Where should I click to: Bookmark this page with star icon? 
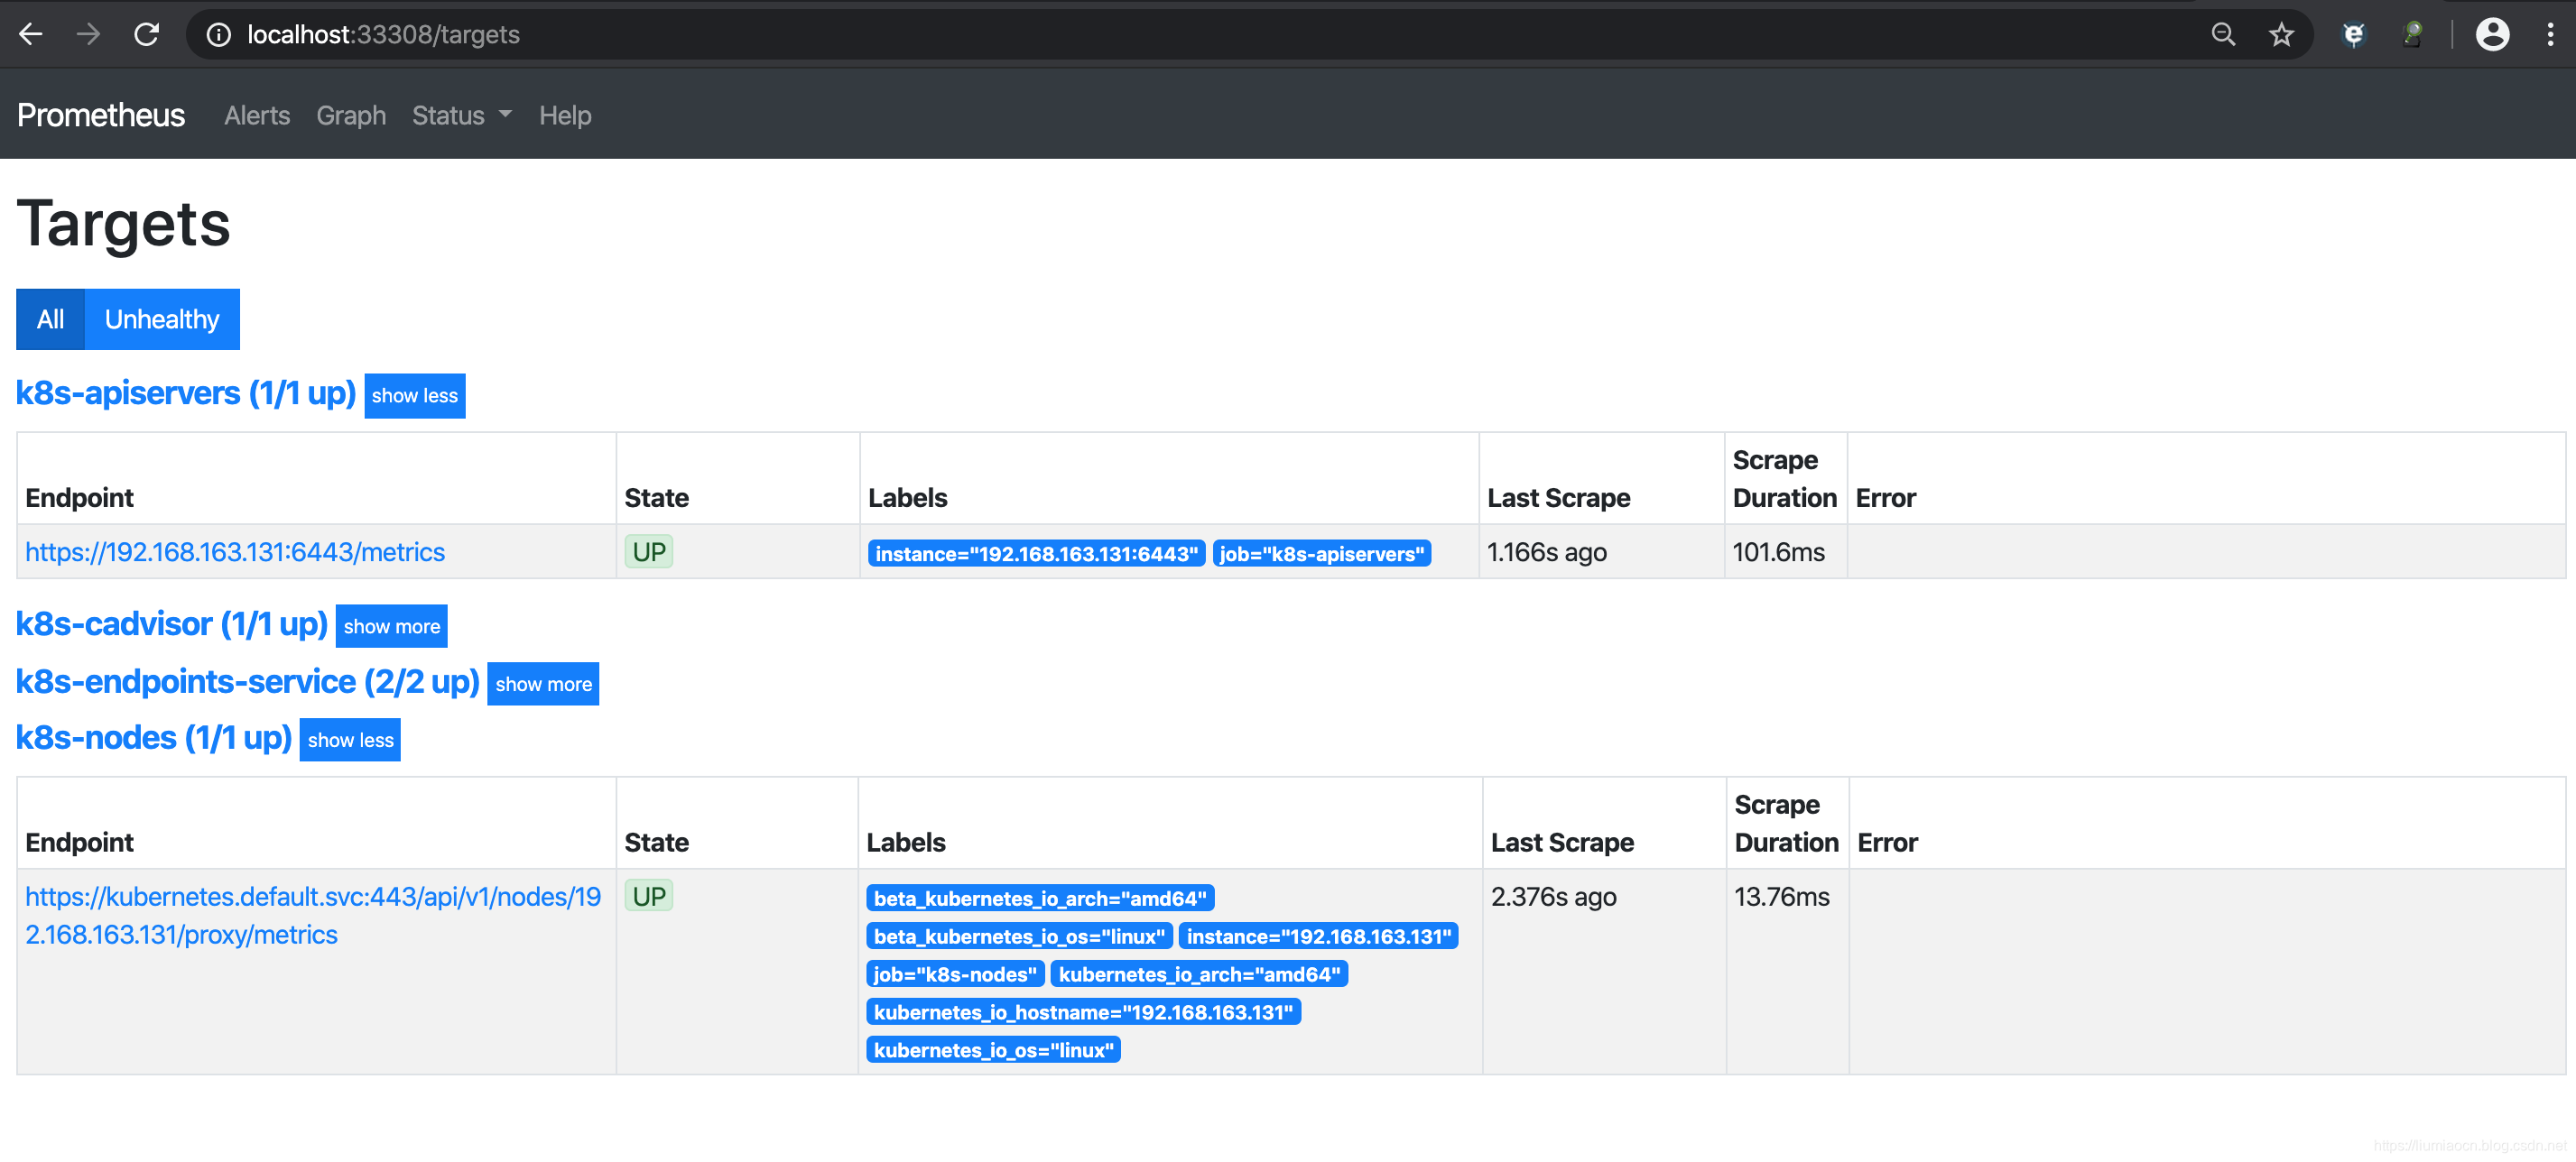click(x=2281, y=35)
